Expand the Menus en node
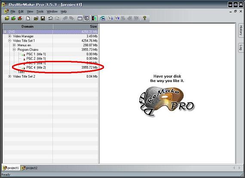245x178 pixels. pyautogui.click(x=14, y=45)
